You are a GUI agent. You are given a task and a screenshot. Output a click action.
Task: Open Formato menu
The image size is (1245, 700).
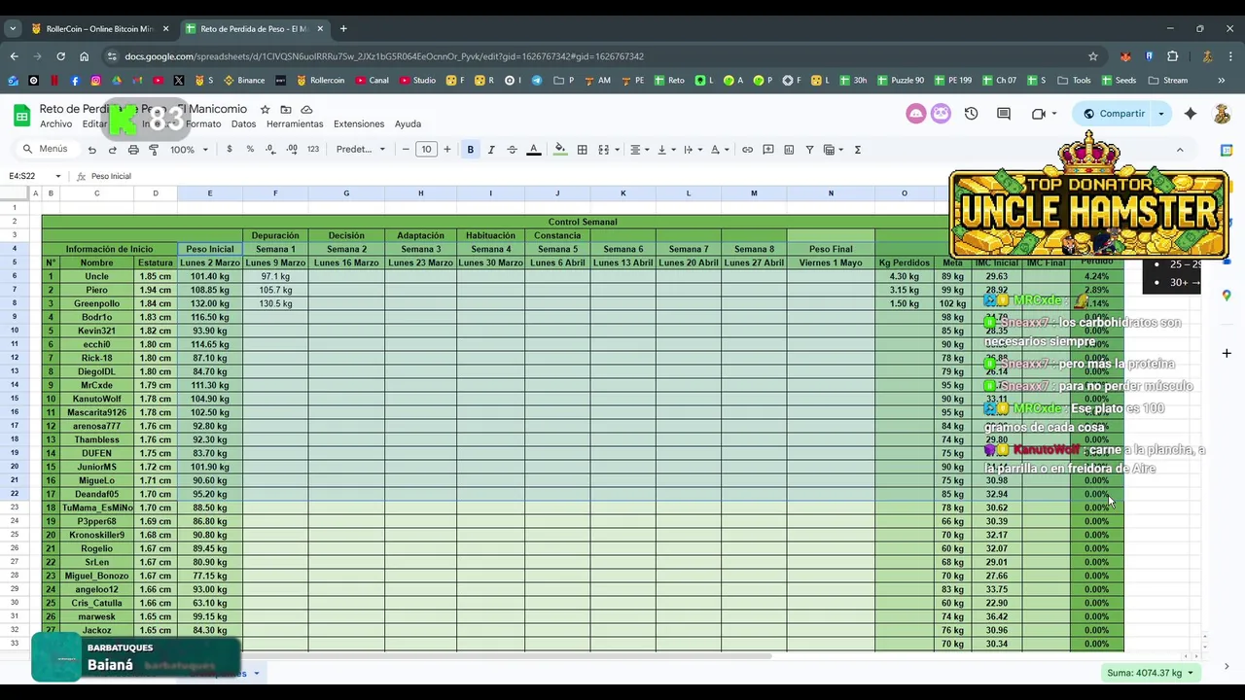203,124
